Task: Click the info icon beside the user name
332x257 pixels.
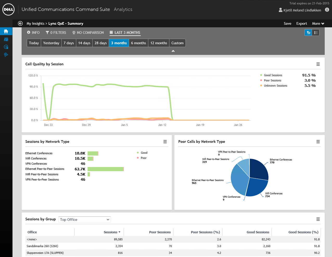Action: [327, 10]
